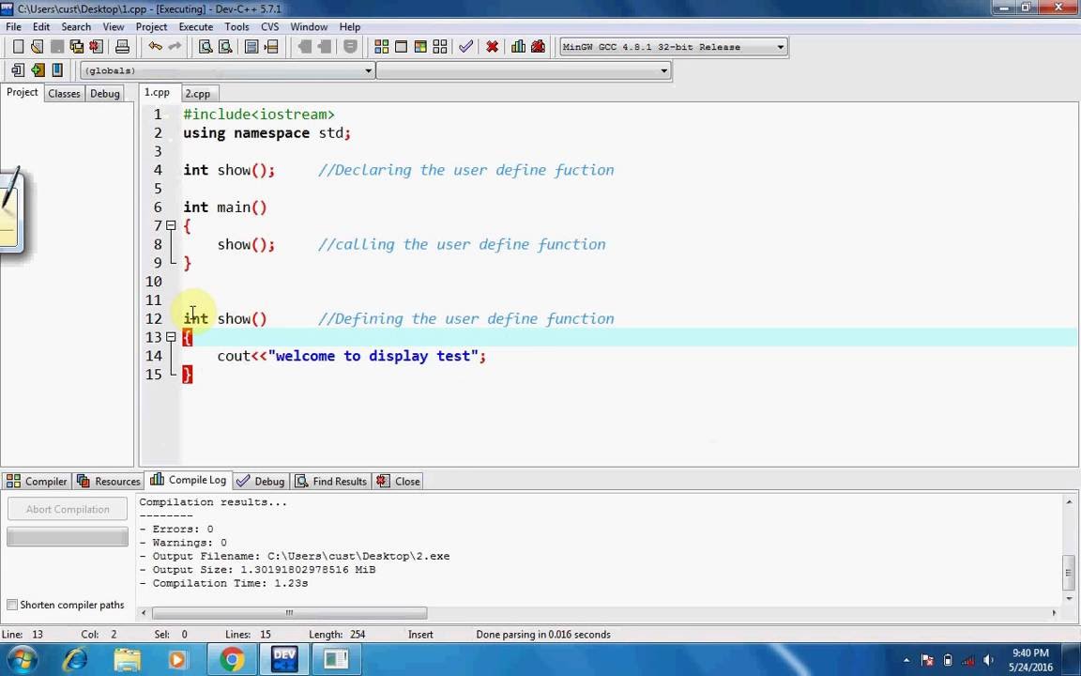
Task: Click the volume speaker tray icon
Action: click(988, 660)
